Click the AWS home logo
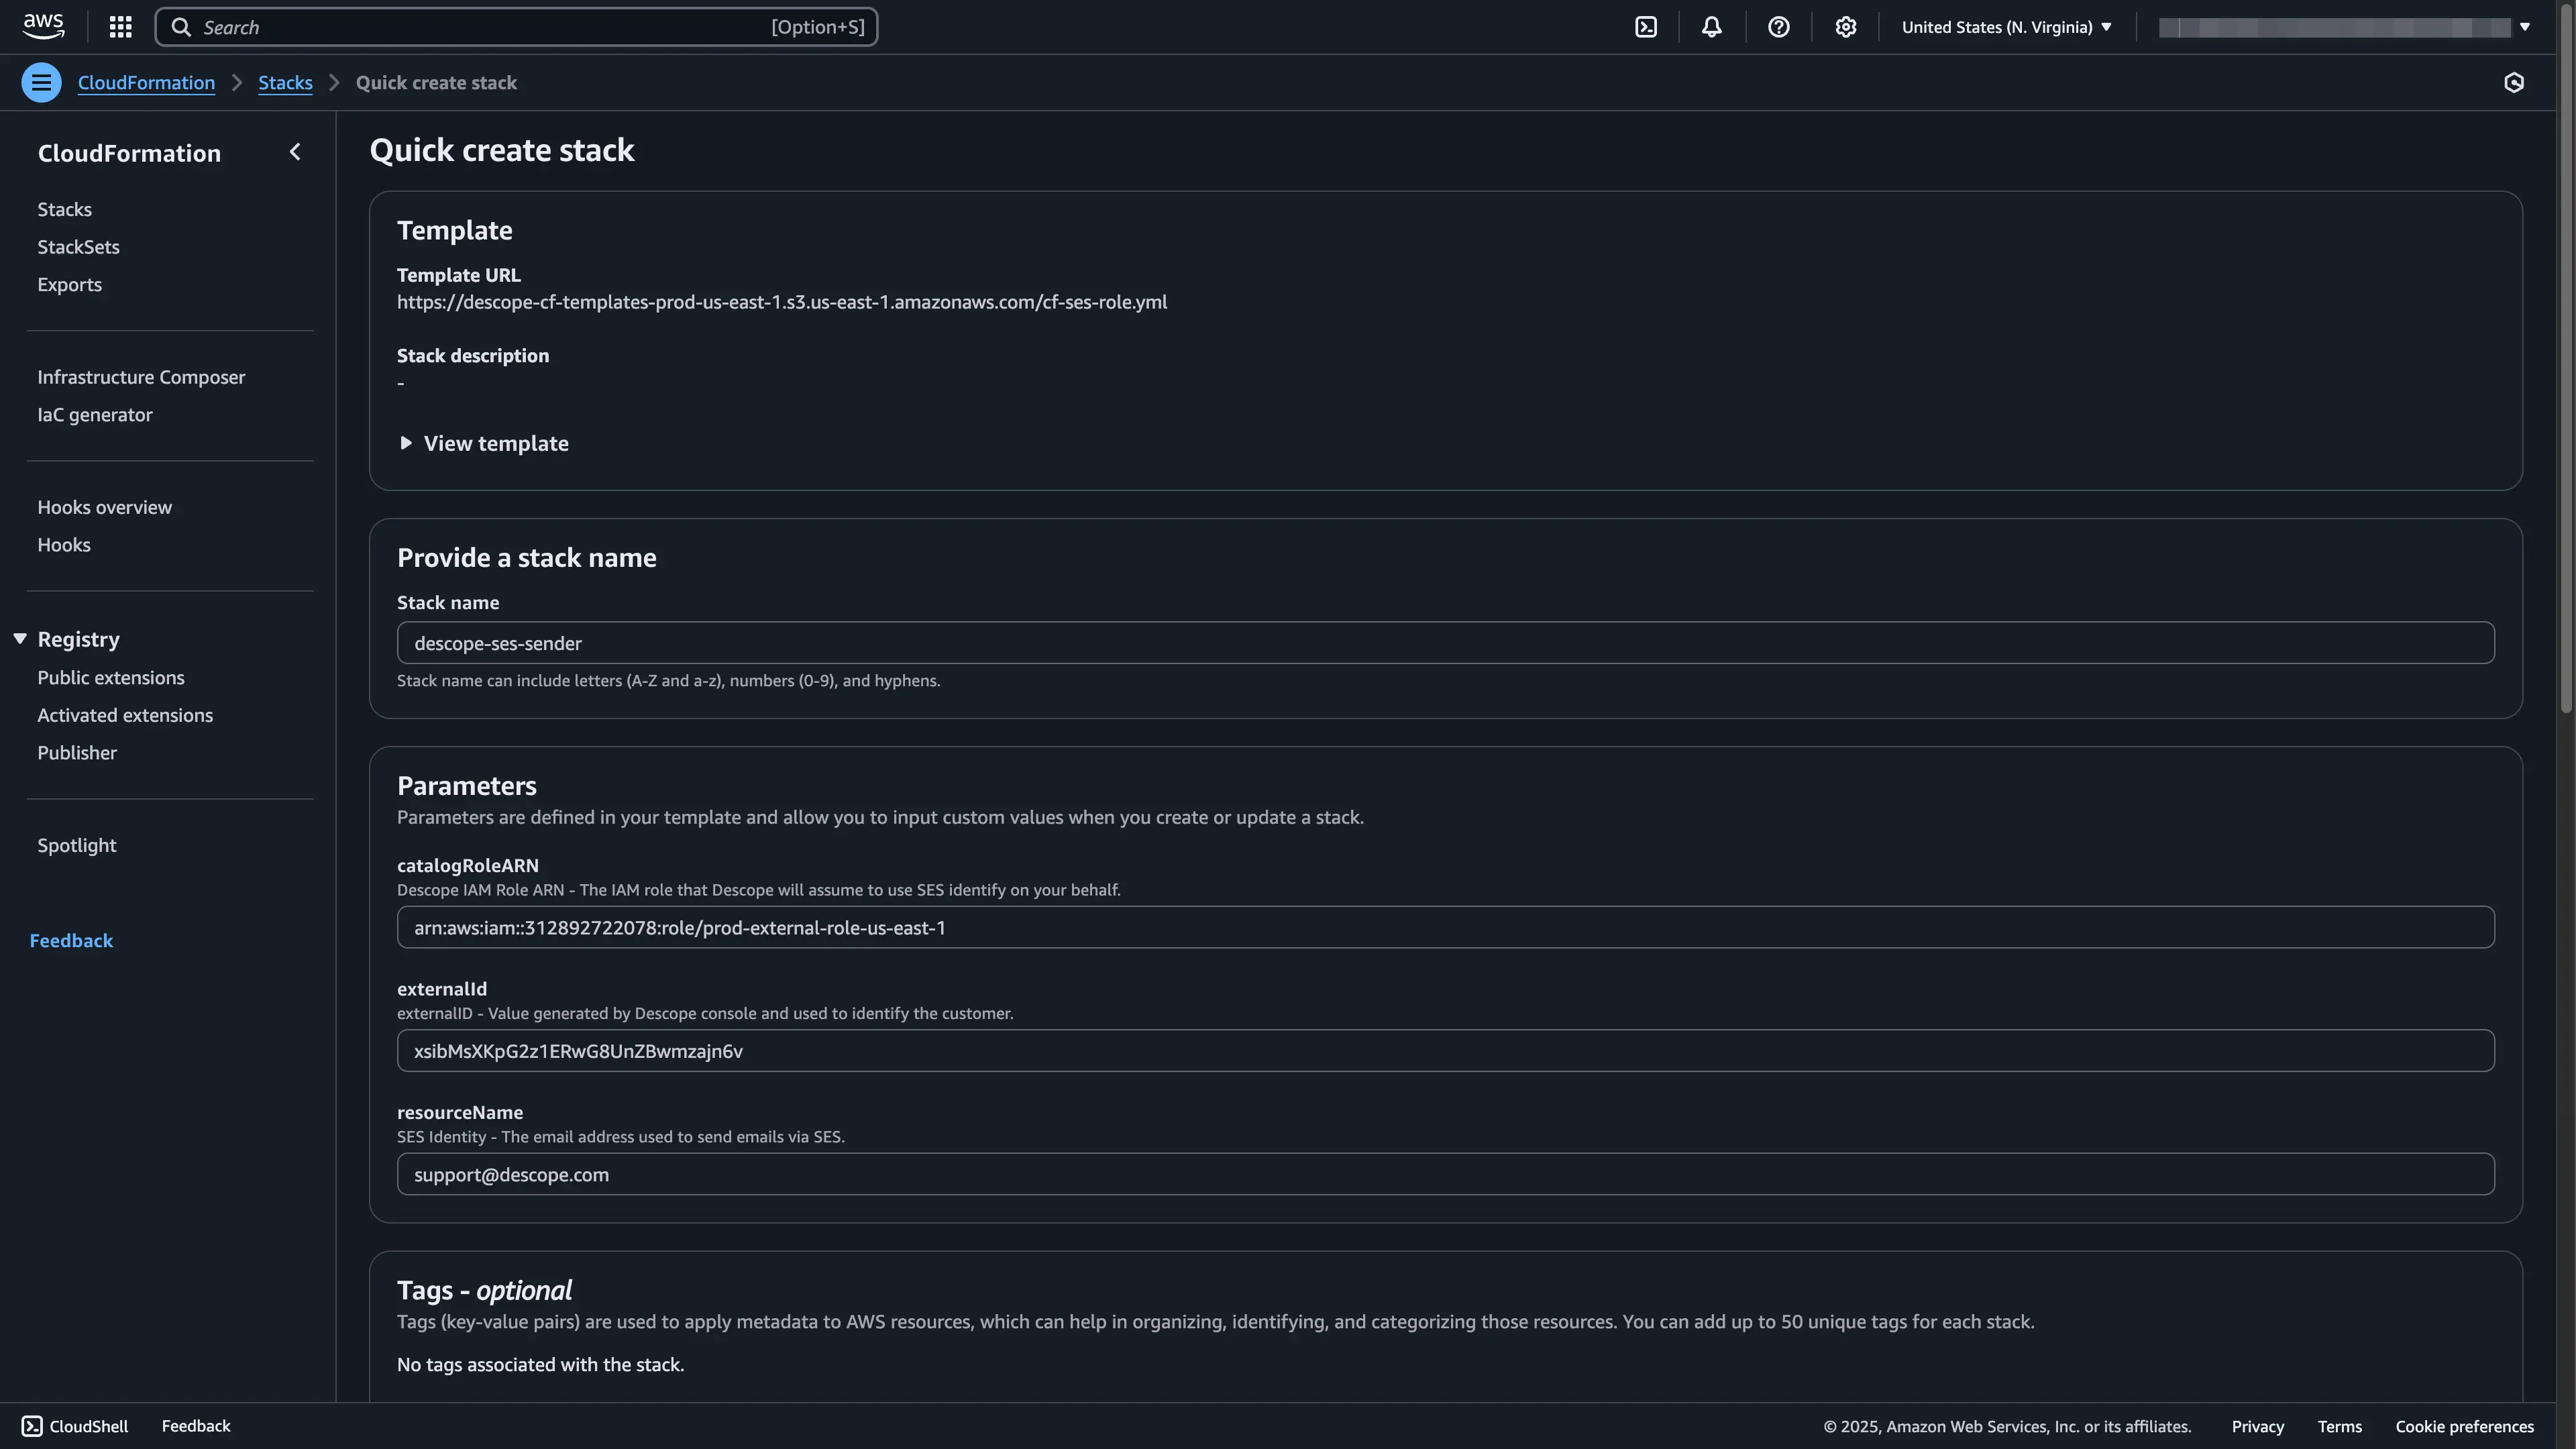 coord(43,26)
